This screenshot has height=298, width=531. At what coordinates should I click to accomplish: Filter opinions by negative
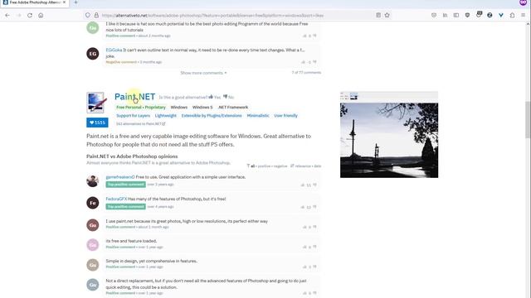click(x=280, y=166)
